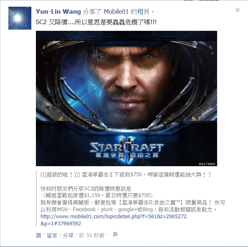Open Yun-Lin Wang's profile name link

pyautogui.click(x=58, y=12)
